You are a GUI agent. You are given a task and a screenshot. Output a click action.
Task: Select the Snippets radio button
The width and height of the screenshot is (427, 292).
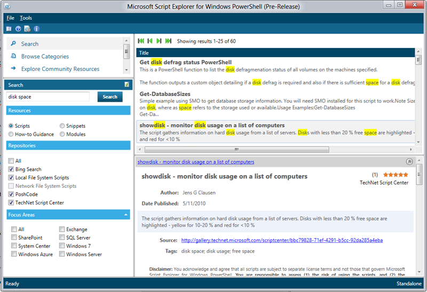coord(62,126)
